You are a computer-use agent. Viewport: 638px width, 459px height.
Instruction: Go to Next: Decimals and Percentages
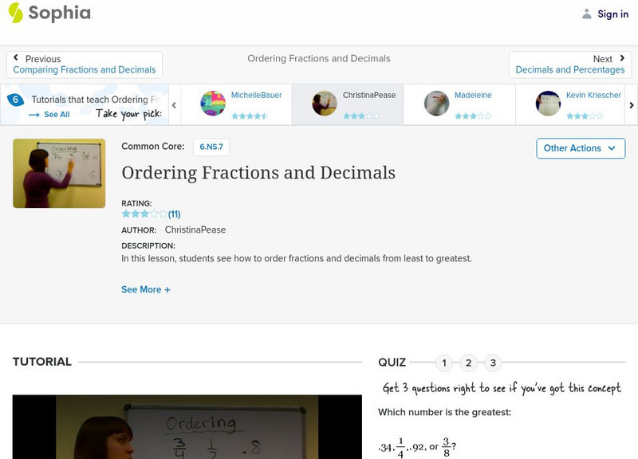coord(569,65)
